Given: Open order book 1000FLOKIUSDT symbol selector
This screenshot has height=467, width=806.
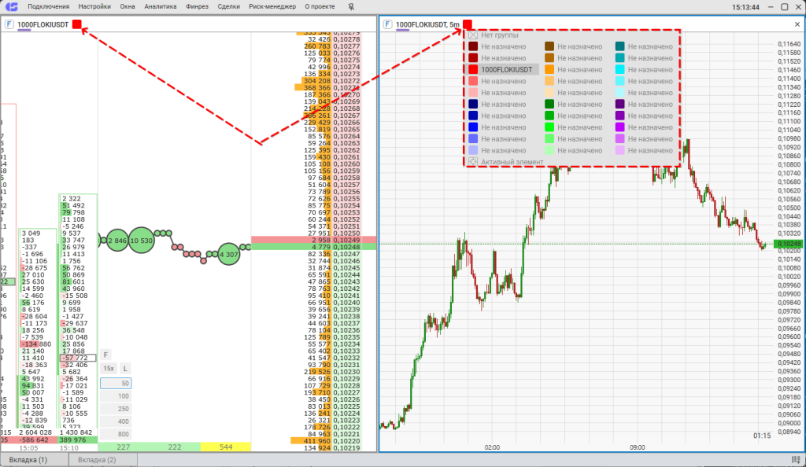Looking at the screenshot, I should click(44, 24).
